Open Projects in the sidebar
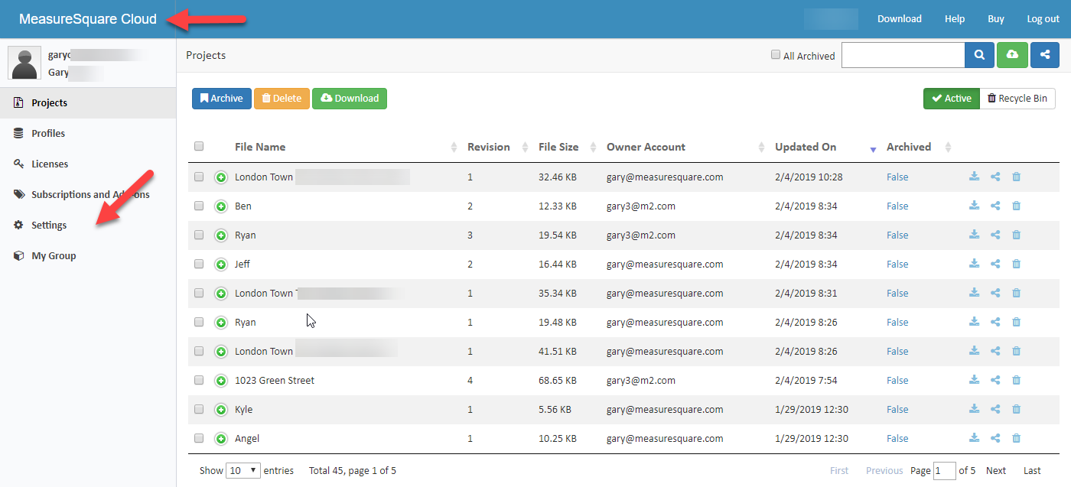The width and height of the screenshot is (1071, 487). [88, 102]
